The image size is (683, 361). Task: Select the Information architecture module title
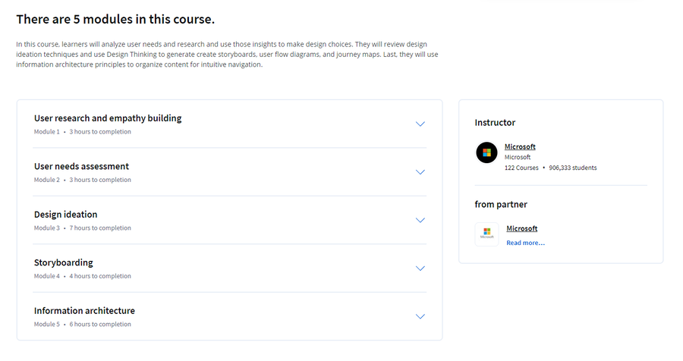pos(84,311)
